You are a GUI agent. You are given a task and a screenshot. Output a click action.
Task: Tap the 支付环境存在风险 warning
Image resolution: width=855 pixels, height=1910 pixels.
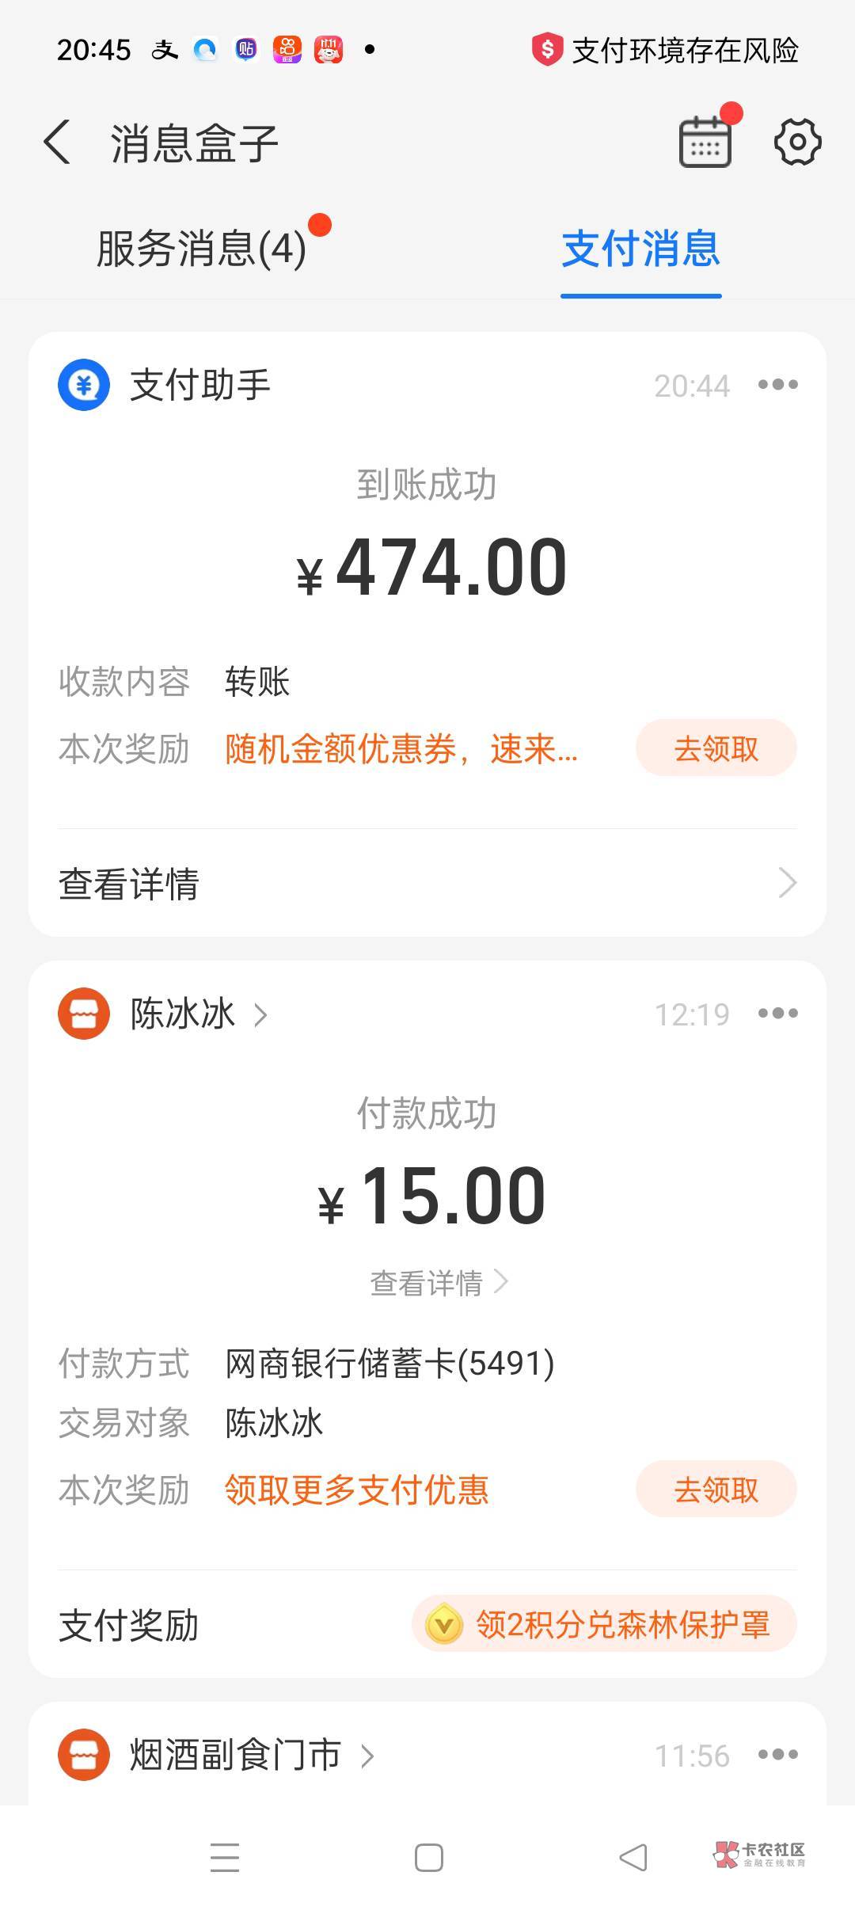click(x=665, y=51)
